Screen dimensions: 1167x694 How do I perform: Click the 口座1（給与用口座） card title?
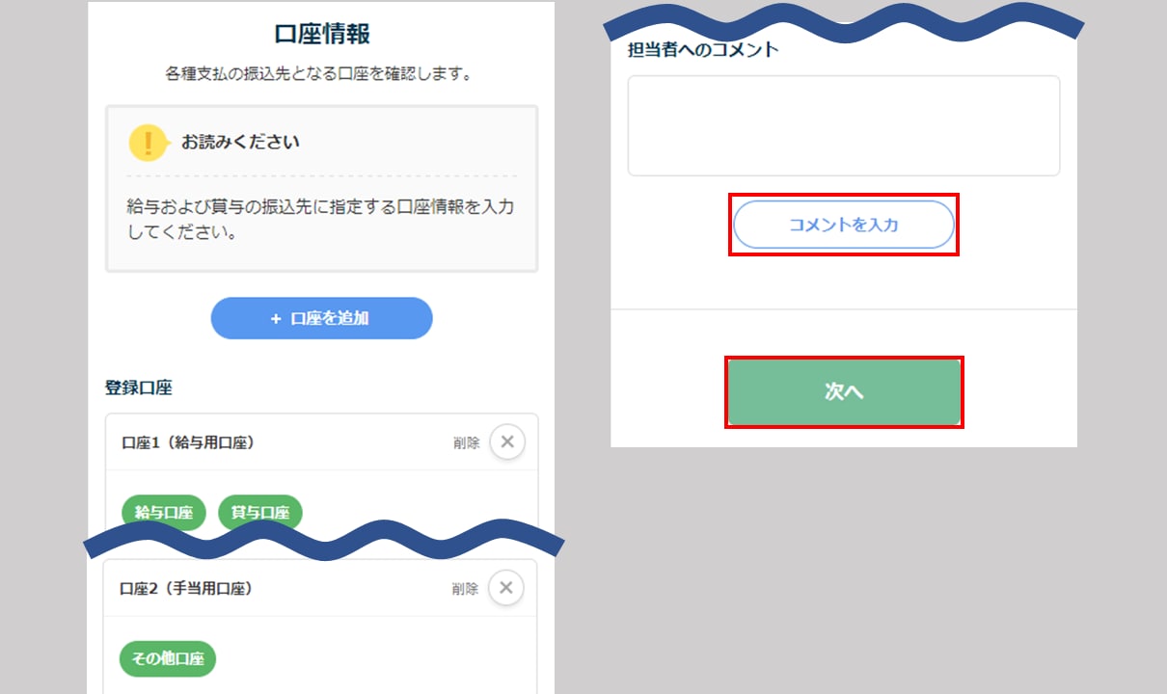click(188, 442)
